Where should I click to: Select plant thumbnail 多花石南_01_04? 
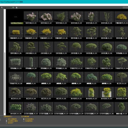pyautogui.click(x=76, y=17)
